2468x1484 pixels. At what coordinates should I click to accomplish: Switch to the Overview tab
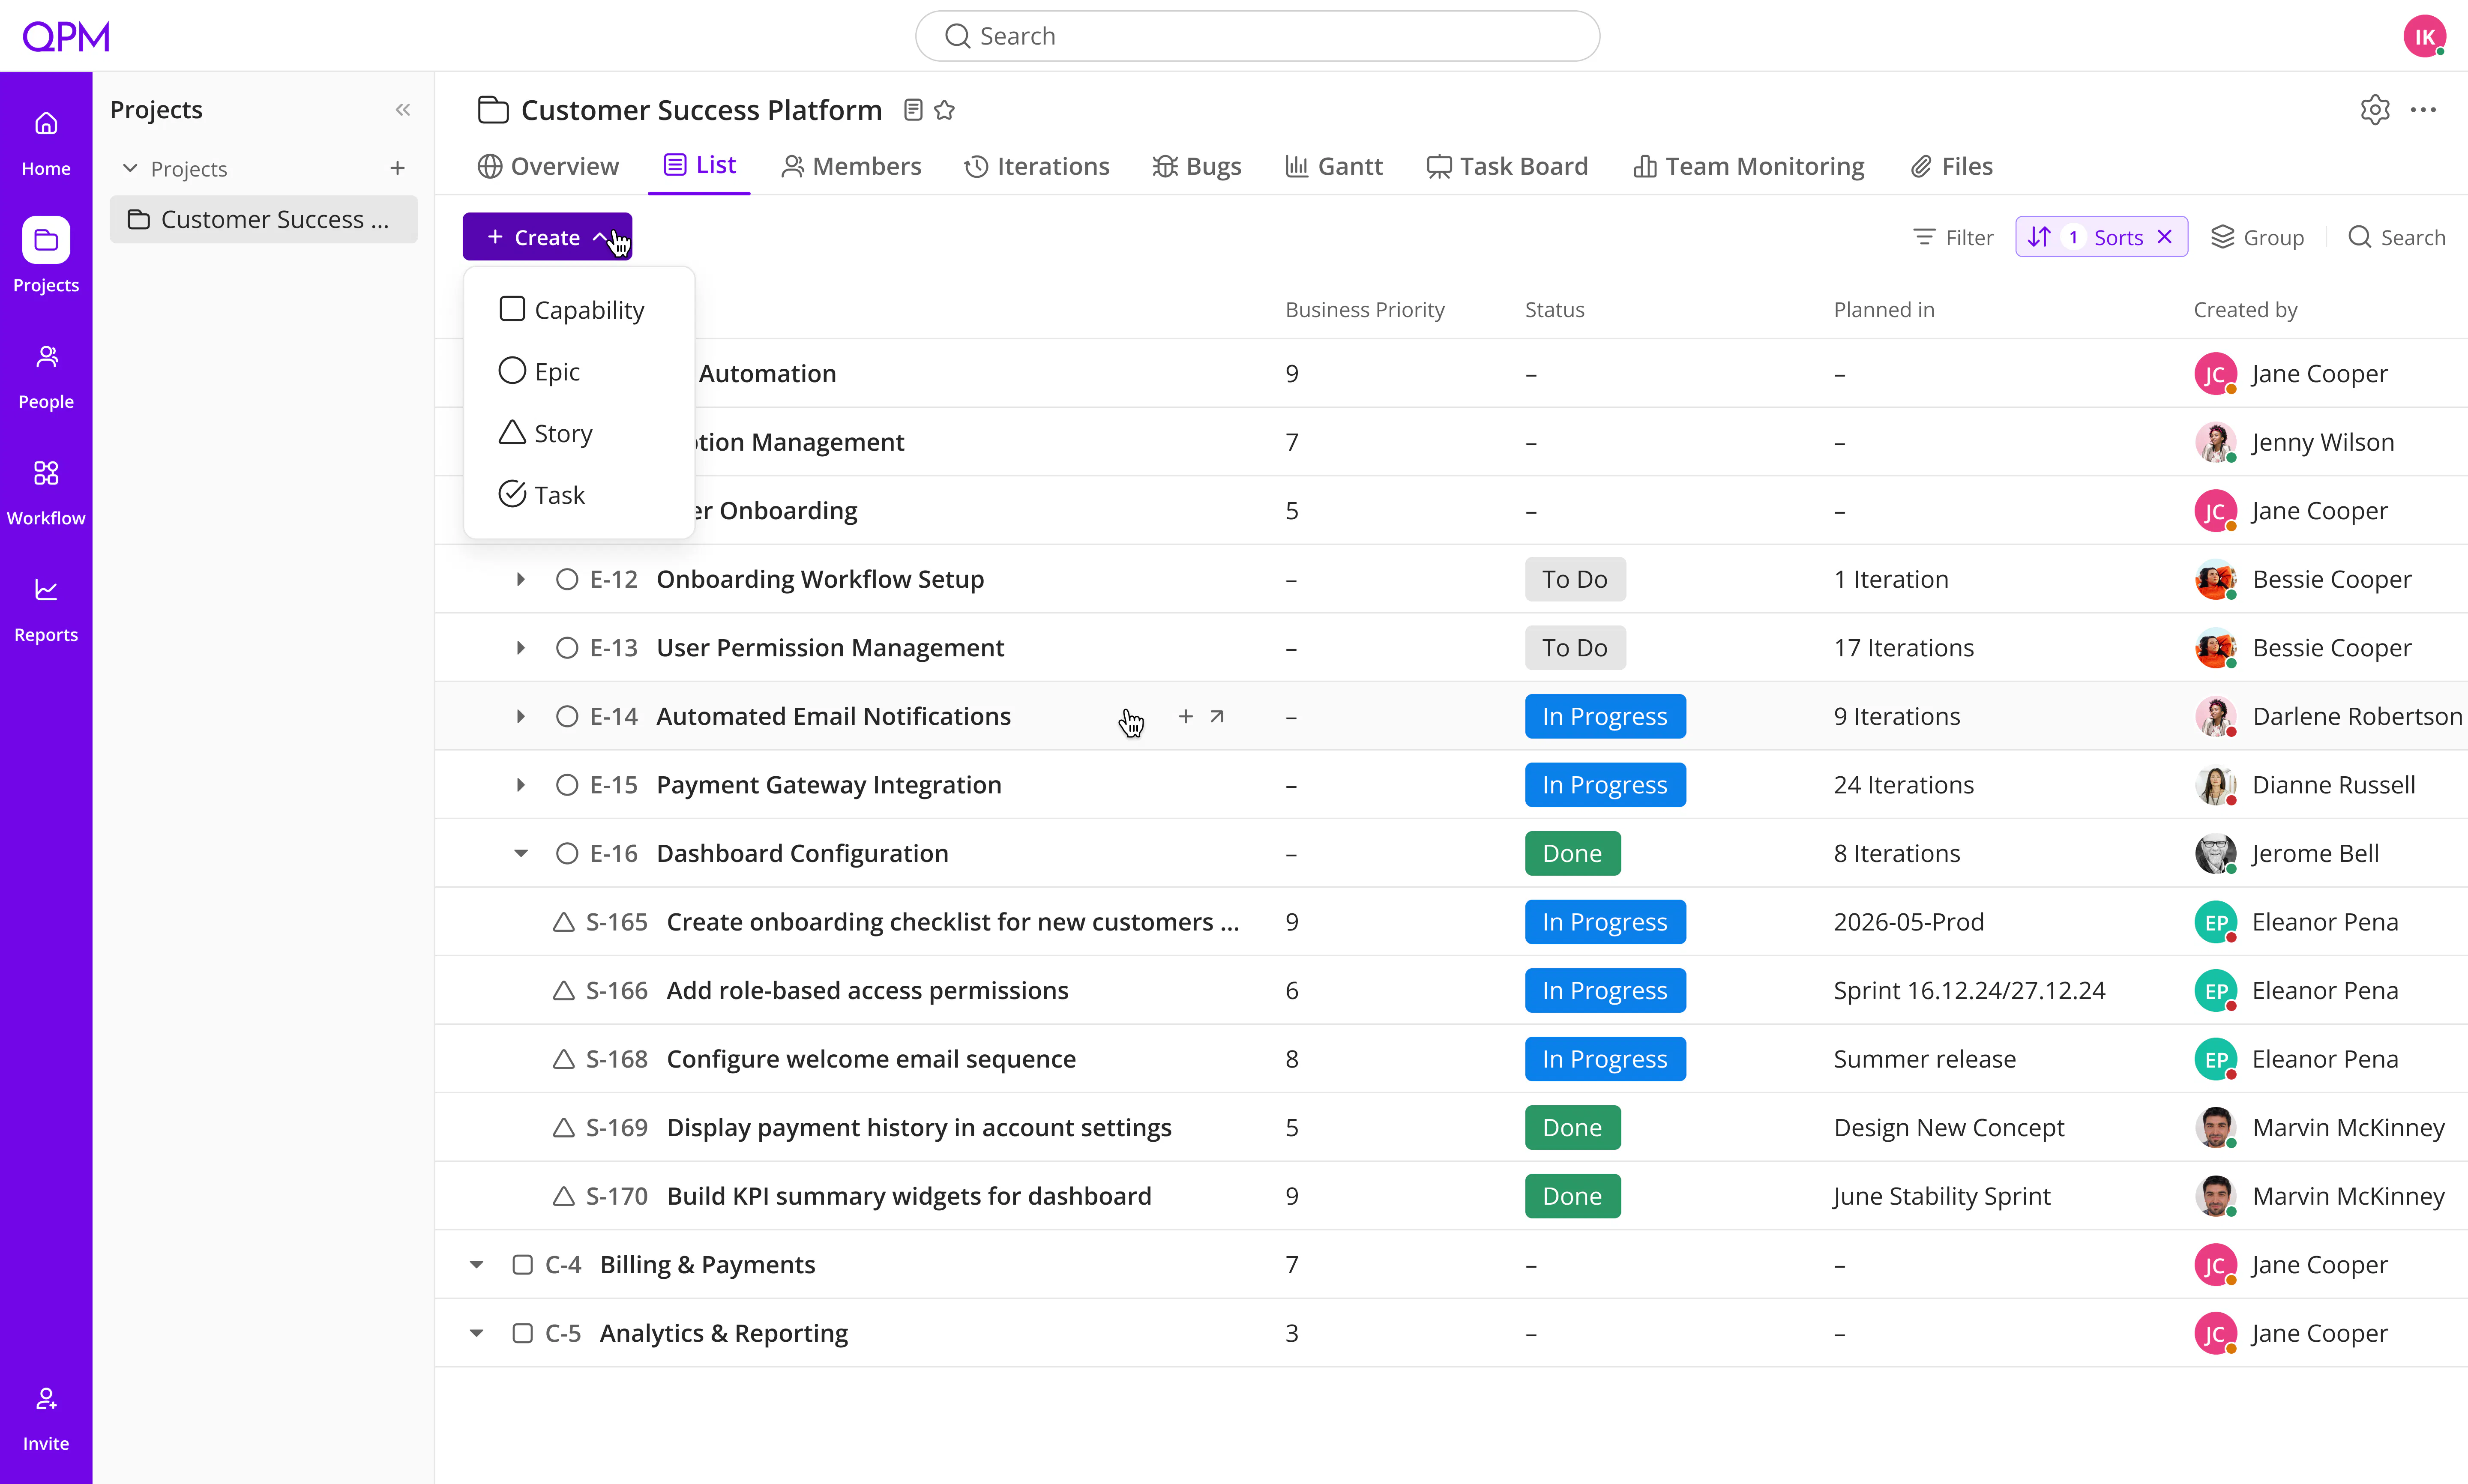click(548, 166)
